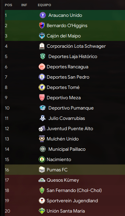
Task: Click the Cajón del Maipo team badge
Action: tap(42, 36)
